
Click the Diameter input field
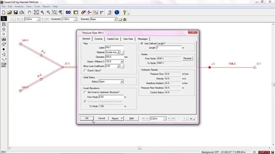click(114, 57)
